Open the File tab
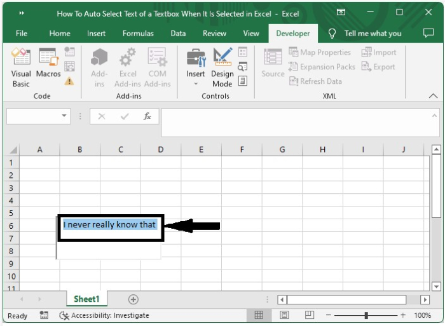Image resolution: width=445 pixels, height=326 pixels. pos(22,34)
